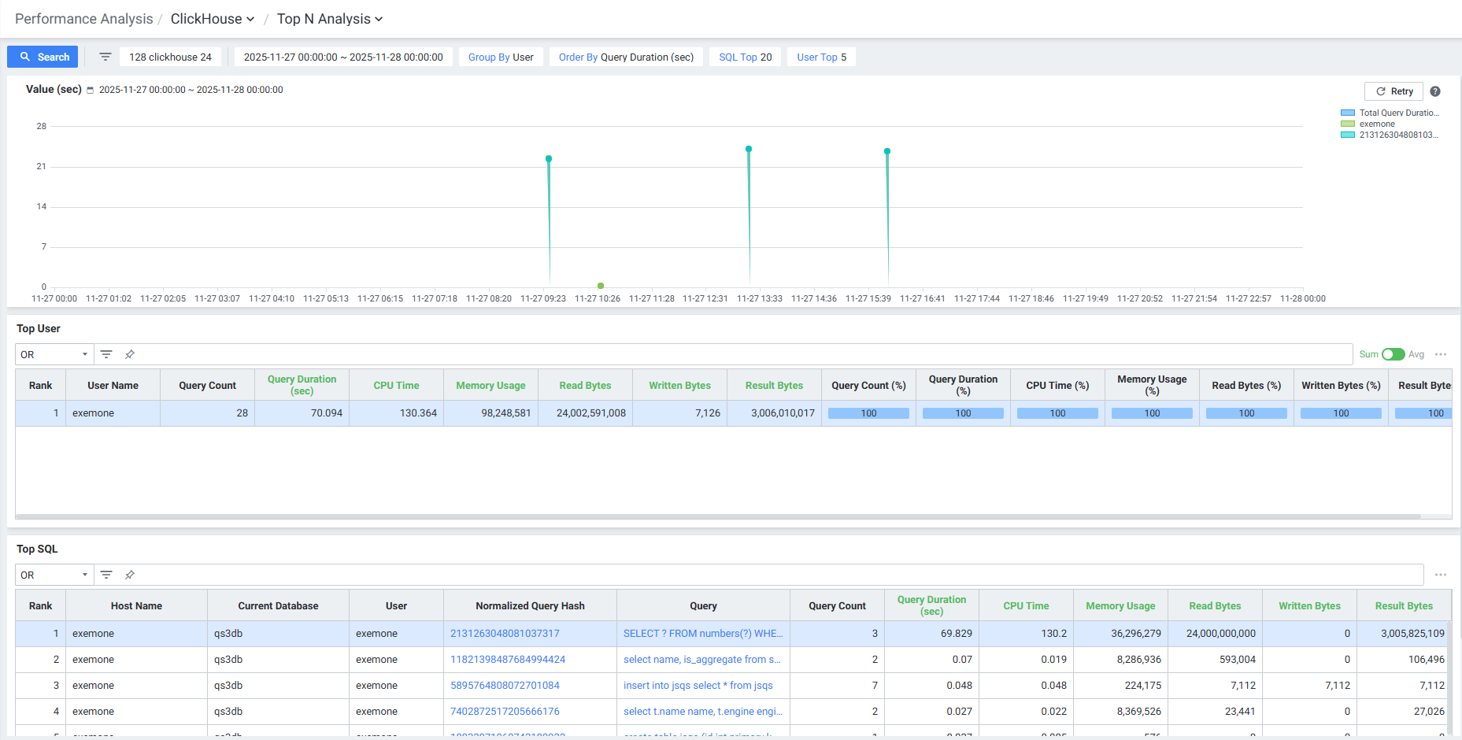Open Top SQL more options ellipsis
Screen dimensions: 1462x740
coord(1441,575)
